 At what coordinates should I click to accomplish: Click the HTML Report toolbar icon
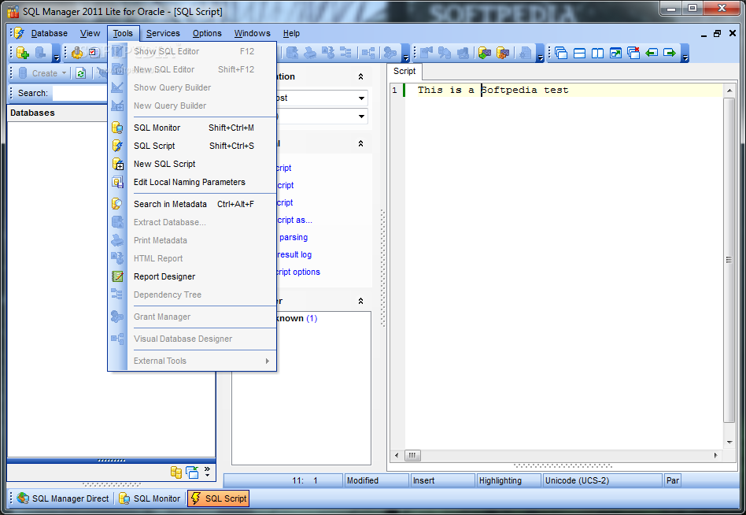328,52
